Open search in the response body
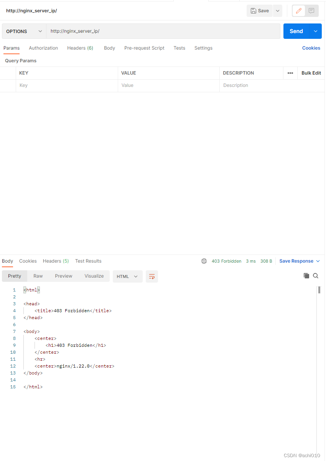This screenshot has height=461, width=326. pos(316,275)
